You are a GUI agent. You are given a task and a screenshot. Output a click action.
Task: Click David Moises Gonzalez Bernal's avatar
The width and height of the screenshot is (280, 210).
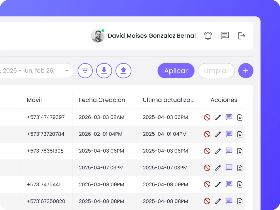98,36
